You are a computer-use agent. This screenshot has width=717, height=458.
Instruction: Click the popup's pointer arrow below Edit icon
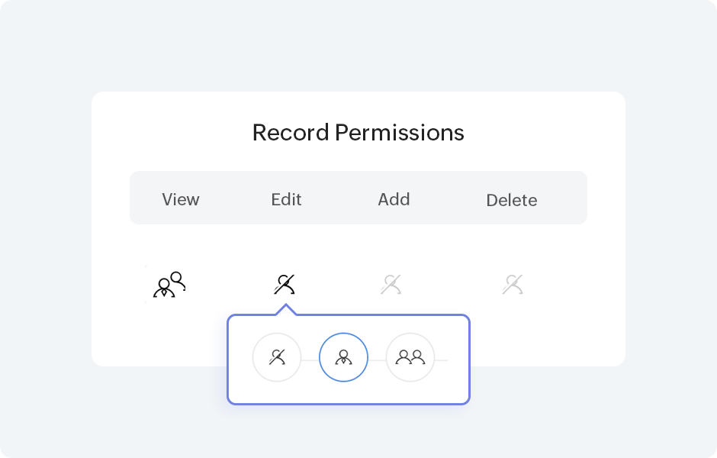(x=285, y=309)
